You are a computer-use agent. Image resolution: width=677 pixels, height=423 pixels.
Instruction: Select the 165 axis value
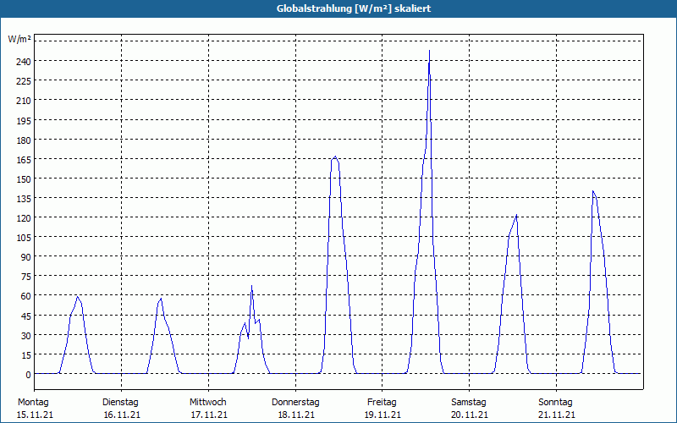(24, 160)
